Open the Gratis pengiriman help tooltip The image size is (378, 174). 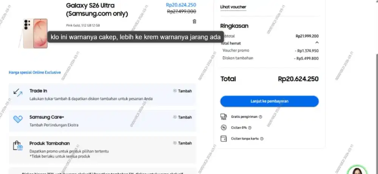260,117
